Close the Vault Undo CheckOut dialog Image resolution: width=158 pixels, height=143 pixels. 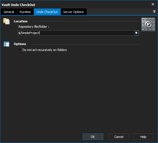click(153, 4)
